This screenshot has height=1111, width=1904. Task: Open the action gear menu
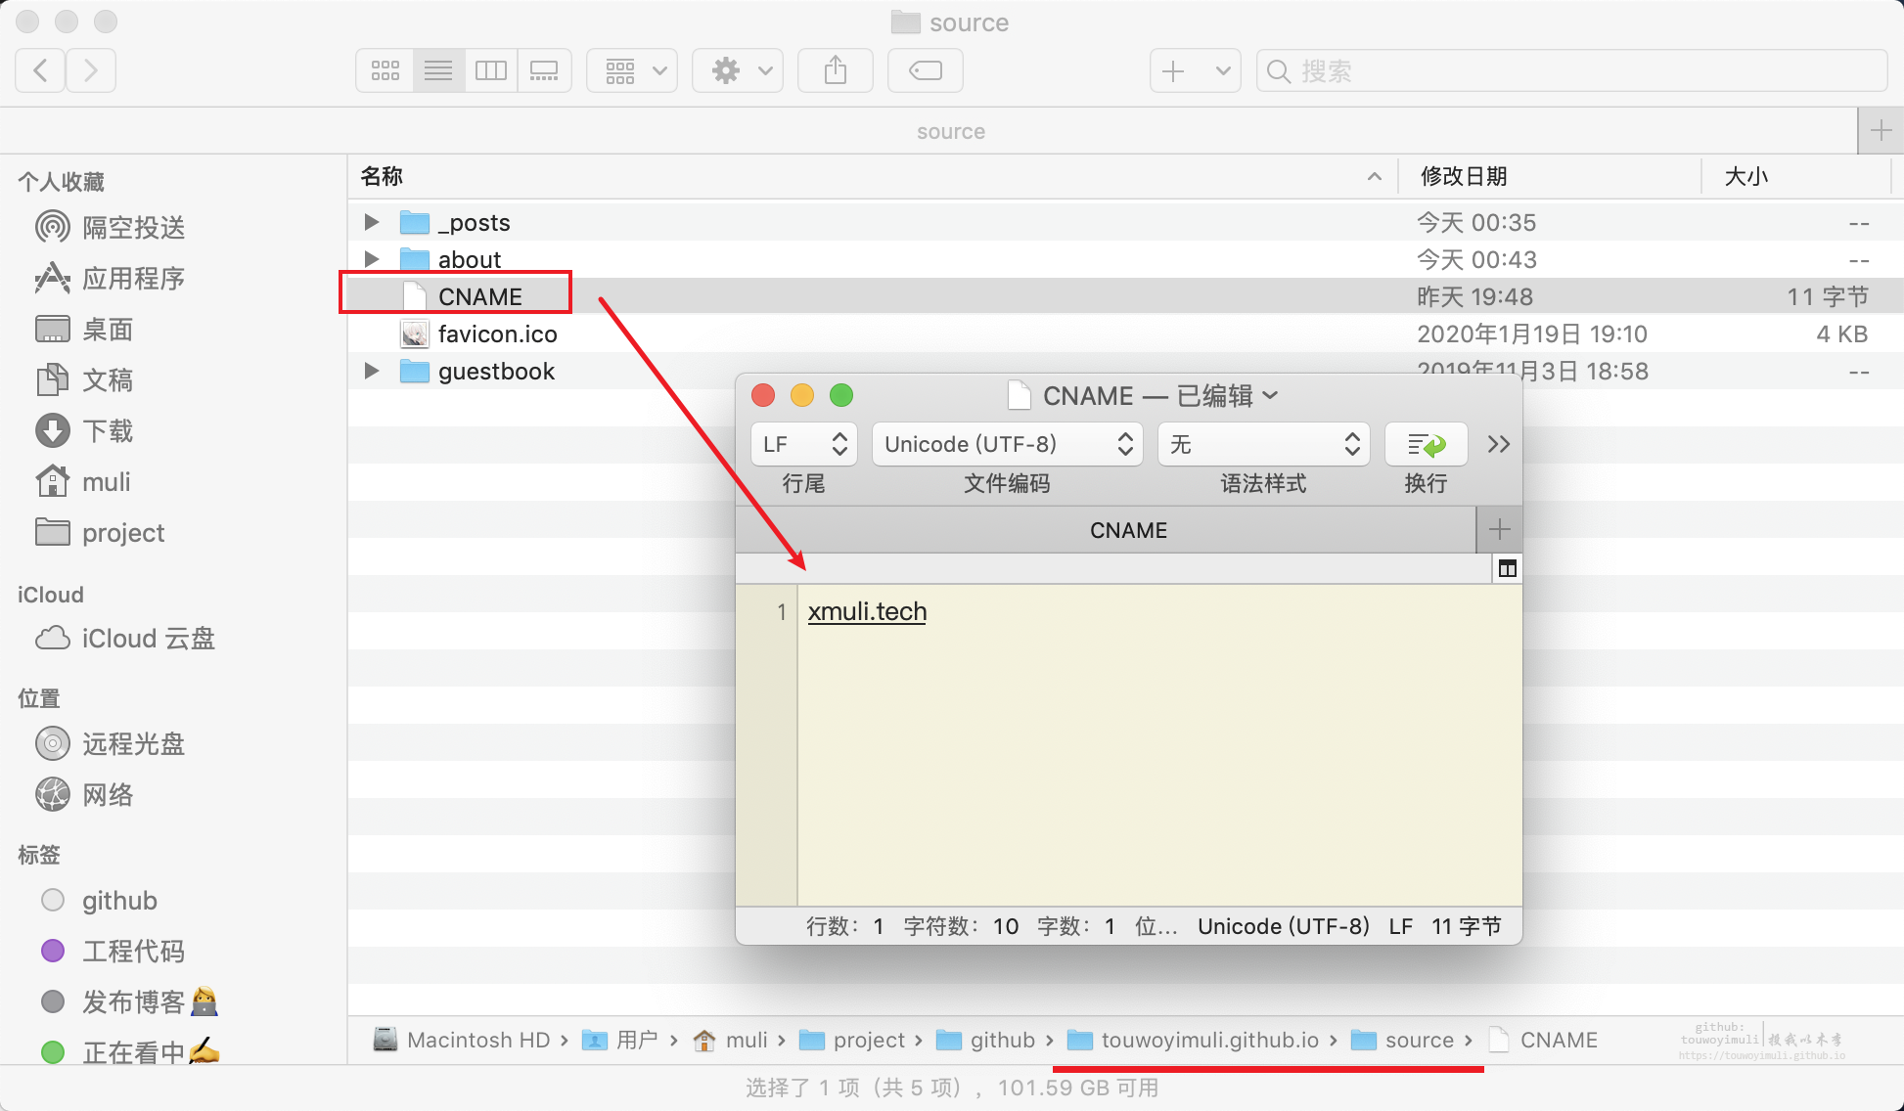[x=737, y=70]
